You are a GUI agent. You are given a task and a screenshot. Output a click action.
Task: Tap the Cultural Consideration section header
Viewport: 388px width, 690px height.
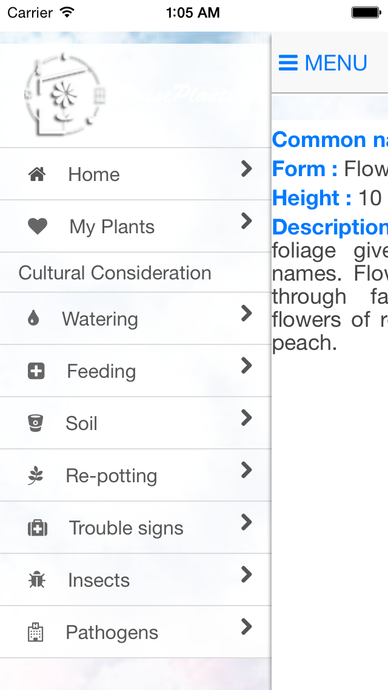coord(115,273)
